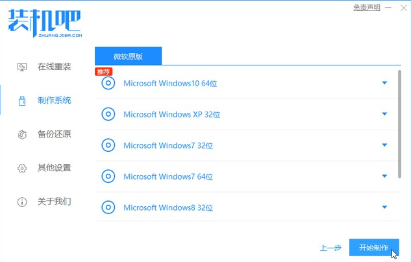Expand Windows8 32位 dropdown arrow
The image size is (411, 262).
[384, 207]
